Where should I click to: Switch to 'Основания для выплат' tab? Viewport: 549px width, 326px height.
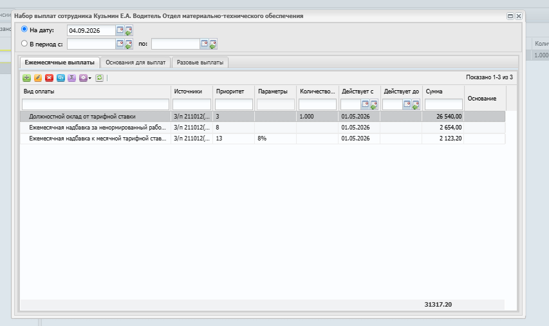[136, 62]
